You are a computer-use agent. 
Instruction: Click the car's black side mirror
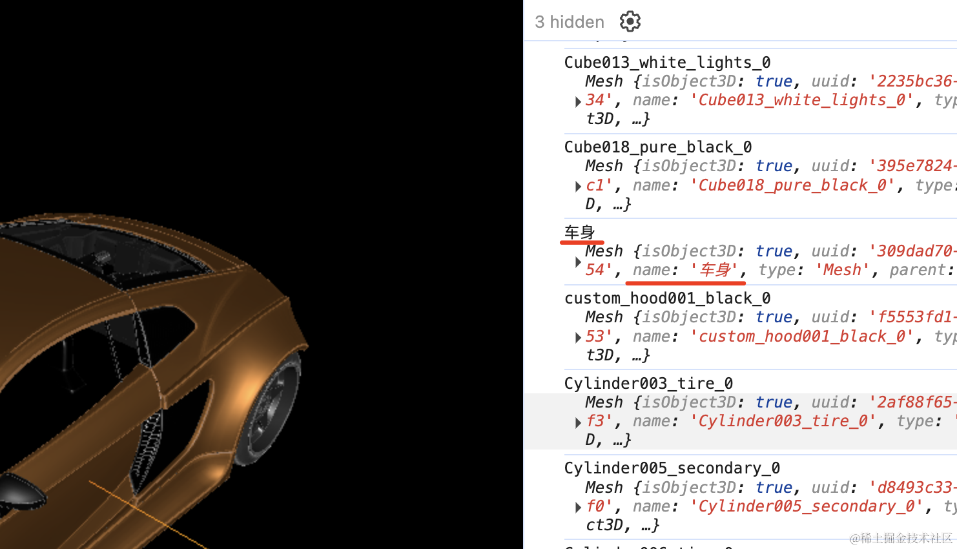[x=23, y=491]
